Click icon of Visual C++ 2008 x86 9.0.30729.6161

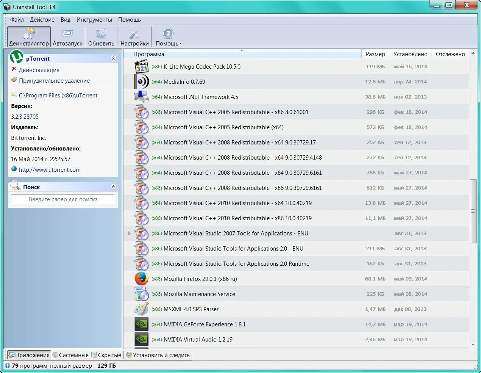tap(142, 188)
